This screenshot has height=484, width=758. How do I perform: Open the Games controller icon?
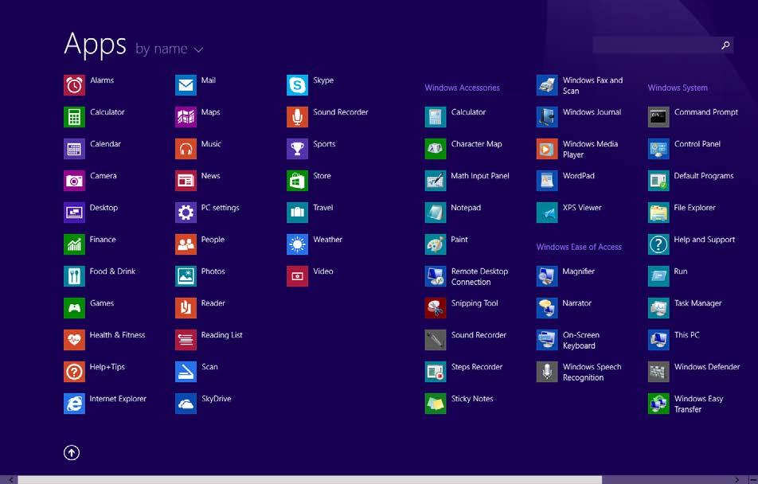74,308
